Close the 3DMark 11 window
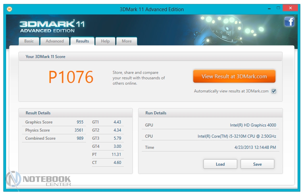 point(290,8)
